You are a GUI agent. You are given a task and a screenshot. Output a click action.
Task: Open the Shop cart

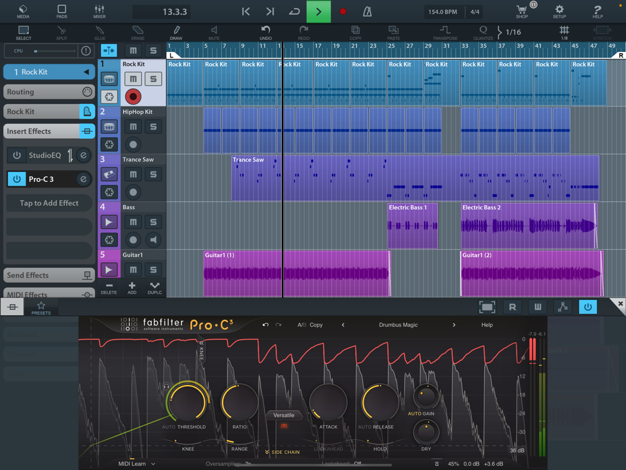point(522,11)
